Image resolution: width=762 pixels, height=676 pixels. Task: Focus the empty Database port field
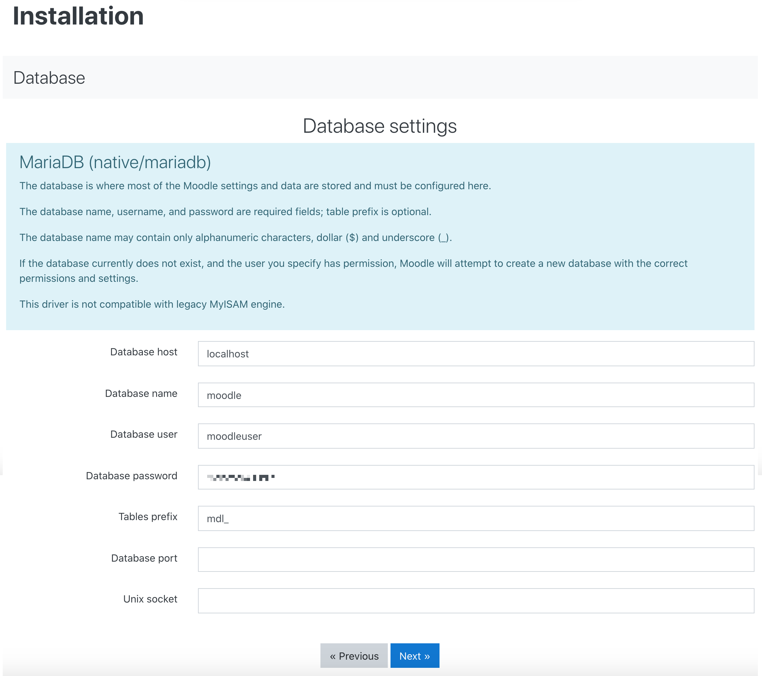click(x=476, y=560)
